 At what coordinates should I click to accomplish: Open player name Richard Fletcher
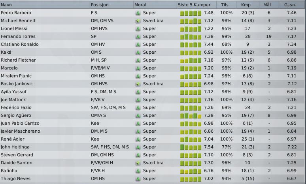coord(18,60)
